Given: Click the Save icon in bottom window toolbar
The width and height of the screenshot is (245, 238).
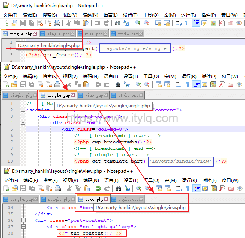Looking at the screenshot, I should tap(23, 188).
